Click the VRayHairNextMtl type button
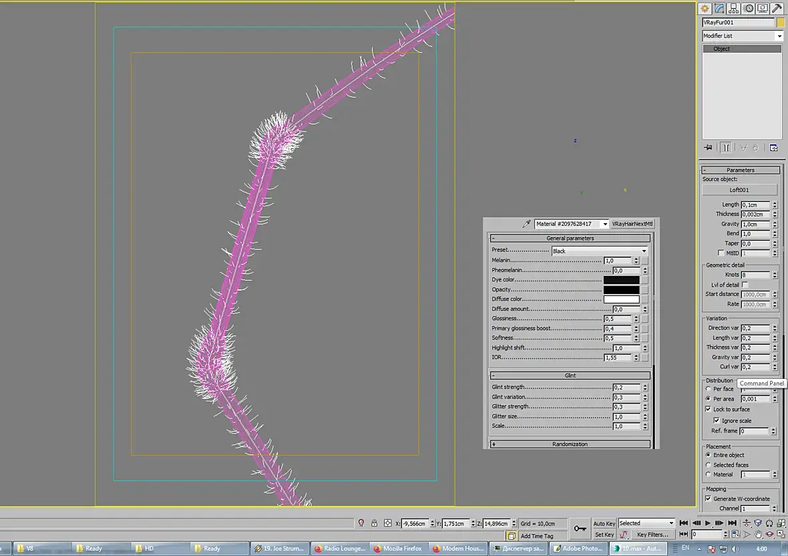The image size is (788, 556). point(632,224)
